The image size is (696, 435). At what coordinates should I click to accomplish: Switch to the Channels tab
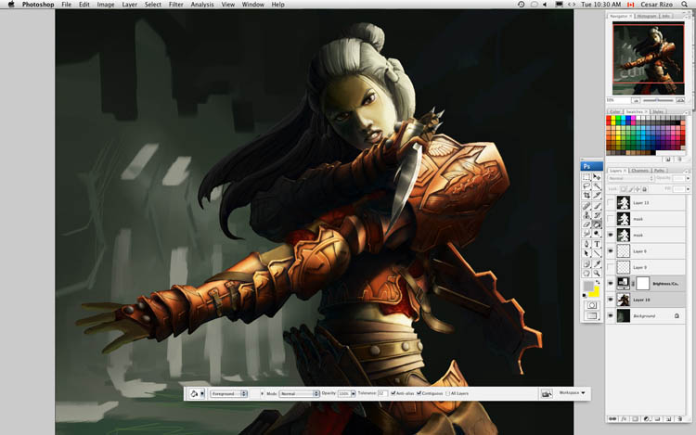tap(639, 171)
